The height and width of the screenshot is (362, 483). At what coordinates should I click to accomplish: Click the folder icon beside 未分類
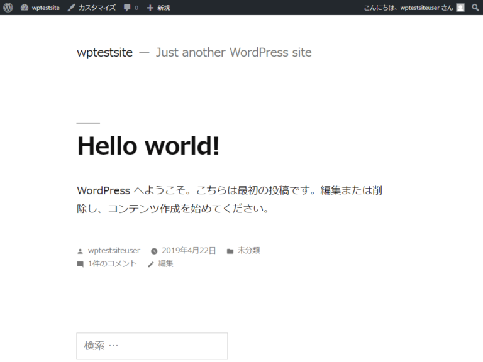point(230,251)
